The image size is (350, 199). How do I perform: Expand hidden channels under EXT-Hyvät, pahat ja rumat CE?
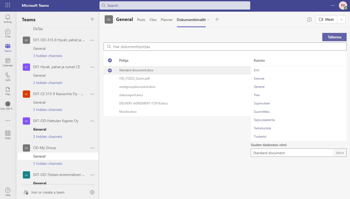coord(48,83)
